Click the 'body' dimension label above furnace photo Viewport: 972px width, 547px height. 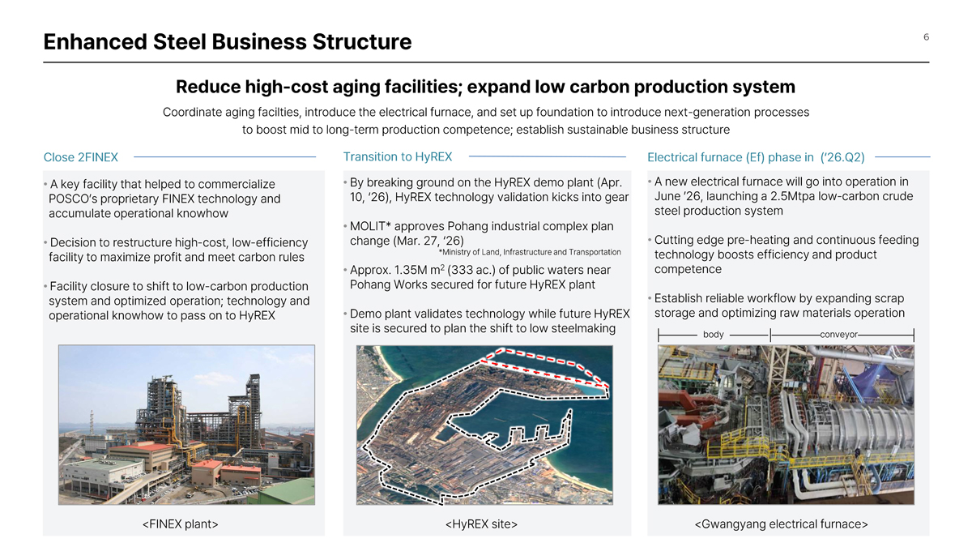[714, 335]
